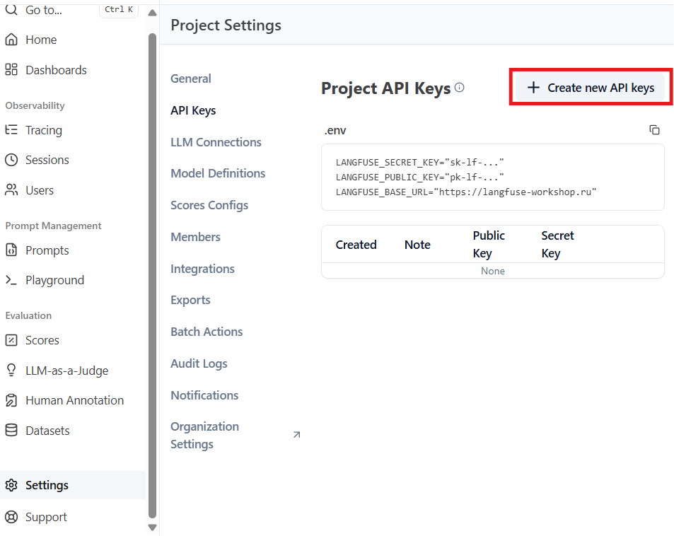Open the Notifications tab
674x536 pixels.
(x=204, y=395)
